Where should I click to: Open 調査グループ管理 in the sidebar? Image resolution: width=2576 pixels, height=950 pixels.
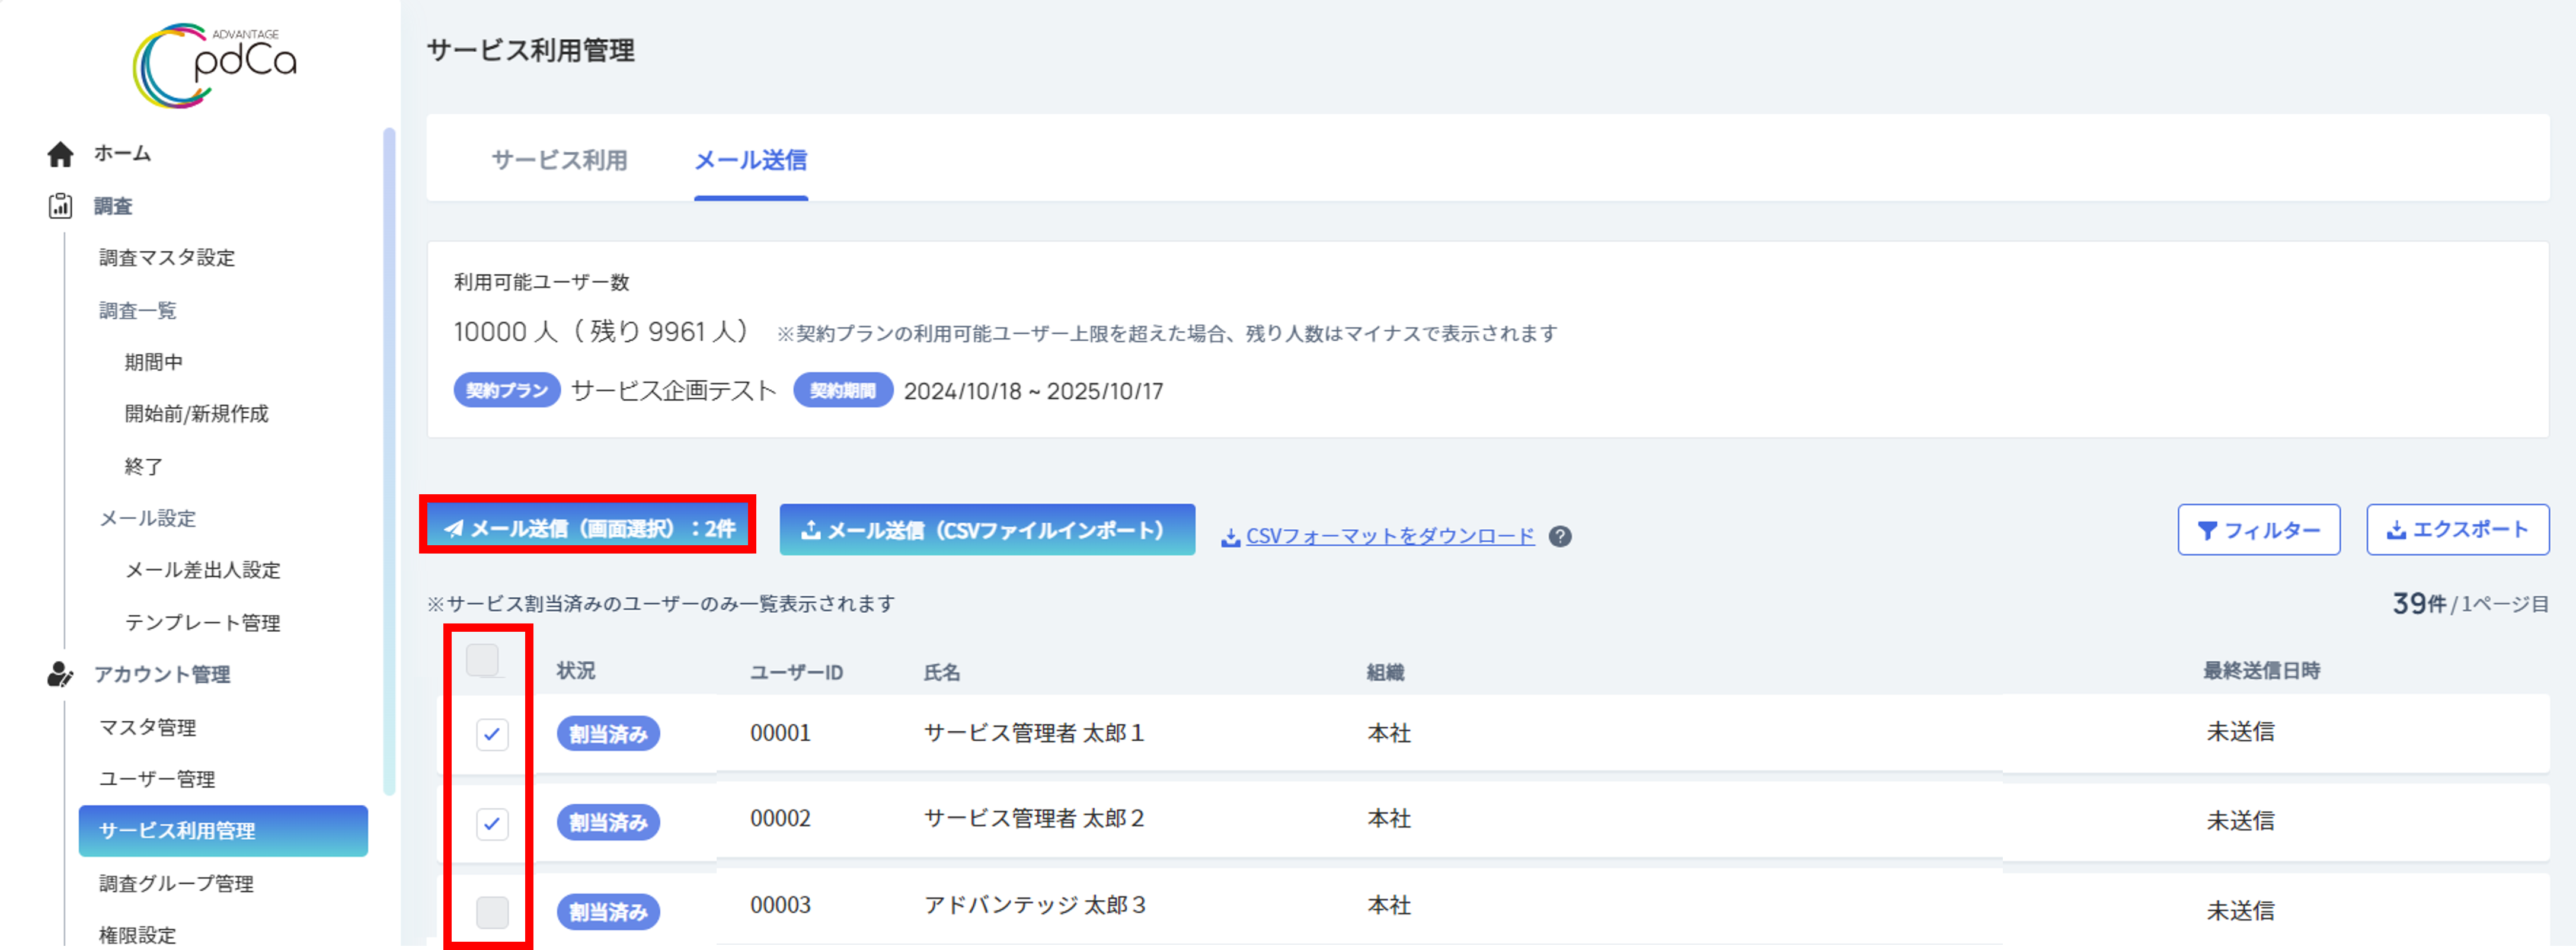click(x=176, y=884)
